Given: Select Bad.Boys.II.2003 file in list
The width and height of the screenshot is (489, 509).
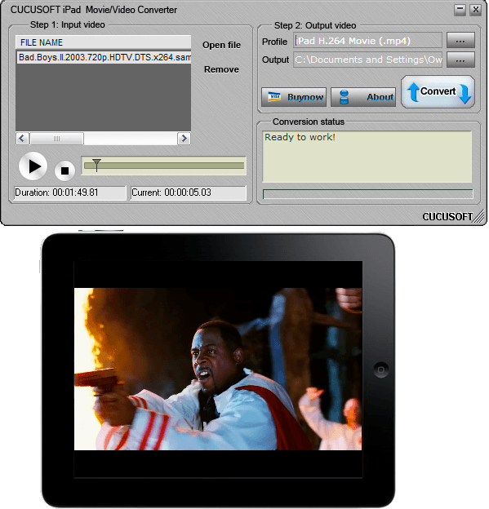Looking at the screenshot, I should pos(104,57).
